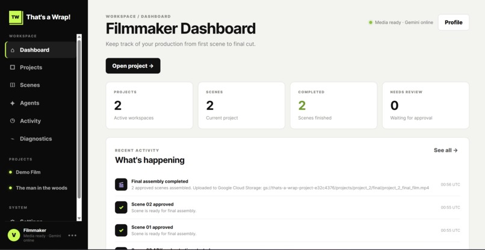485x250 pixels.
Task: Click the Projects square icon
Action: (x=13, y=67)
